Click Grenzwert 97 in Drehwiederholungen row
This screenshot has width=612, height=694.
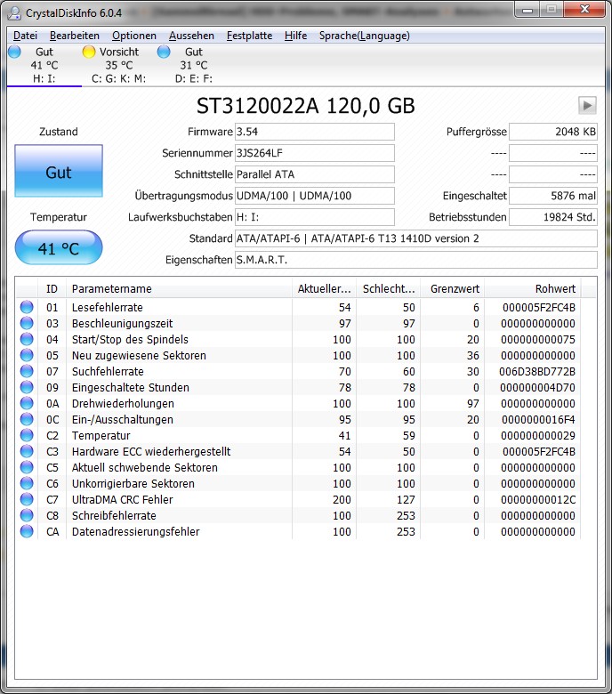coord(473,404)
